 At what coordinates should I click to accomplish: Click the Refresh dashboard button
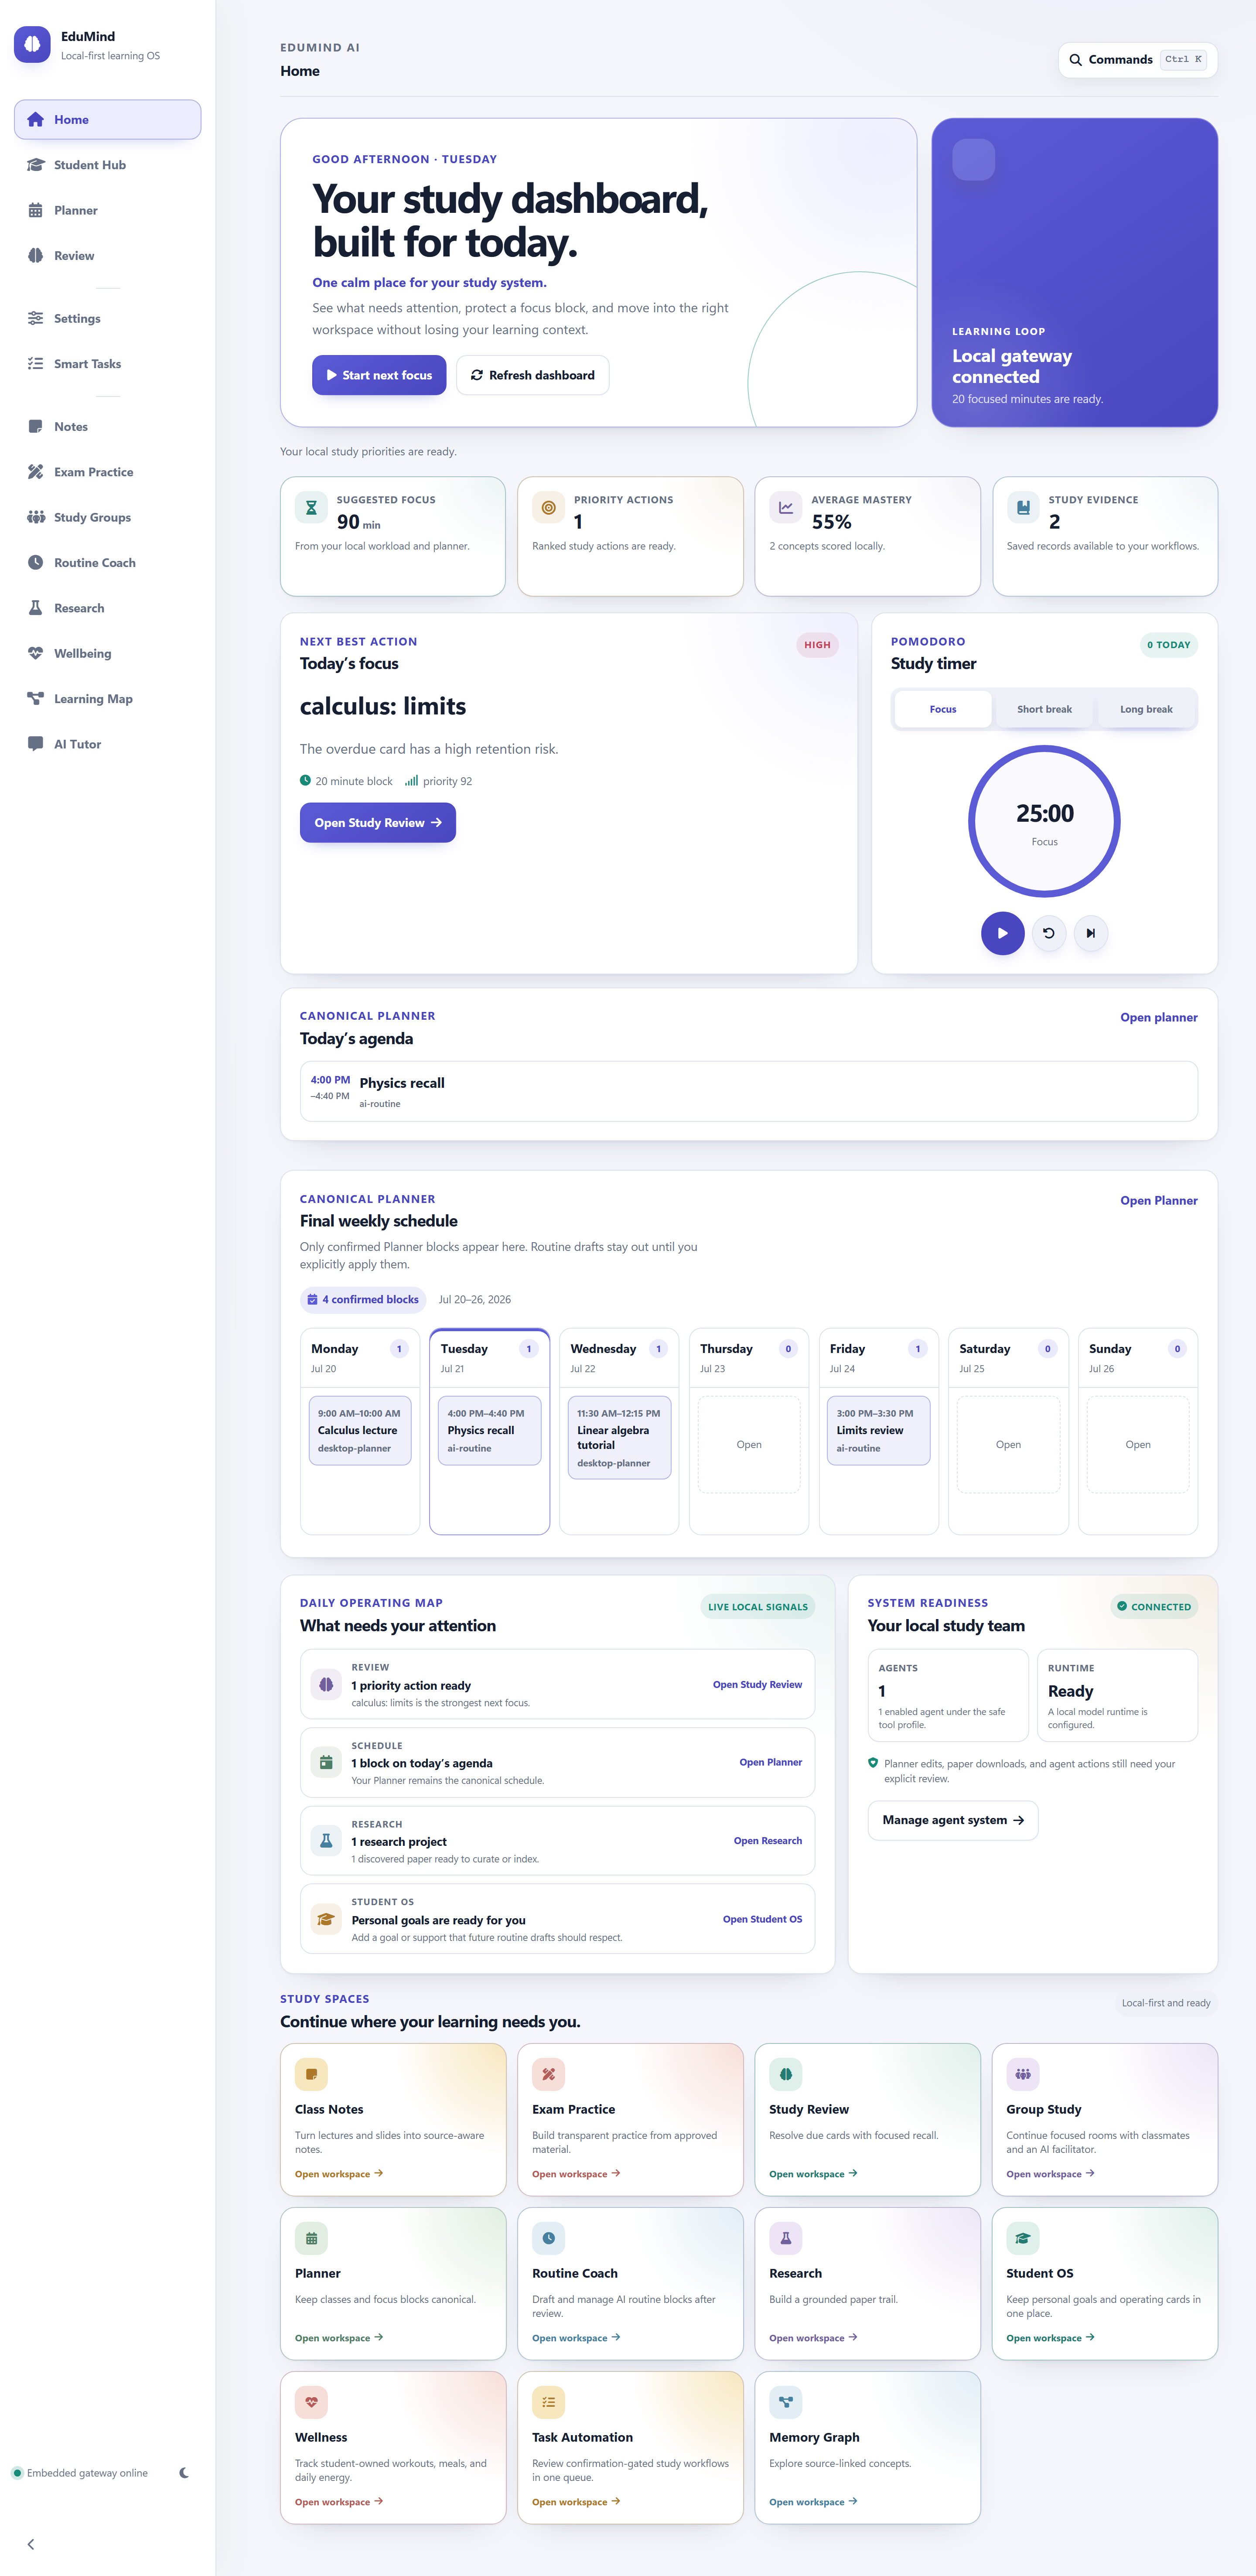(x=532, y=375)
